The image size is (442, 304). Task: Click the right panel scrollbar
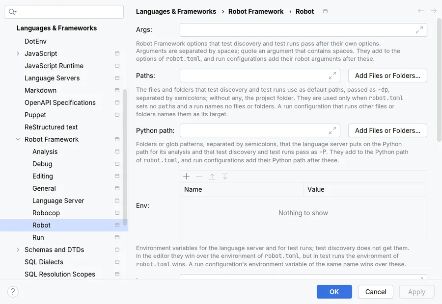point(439,79)
